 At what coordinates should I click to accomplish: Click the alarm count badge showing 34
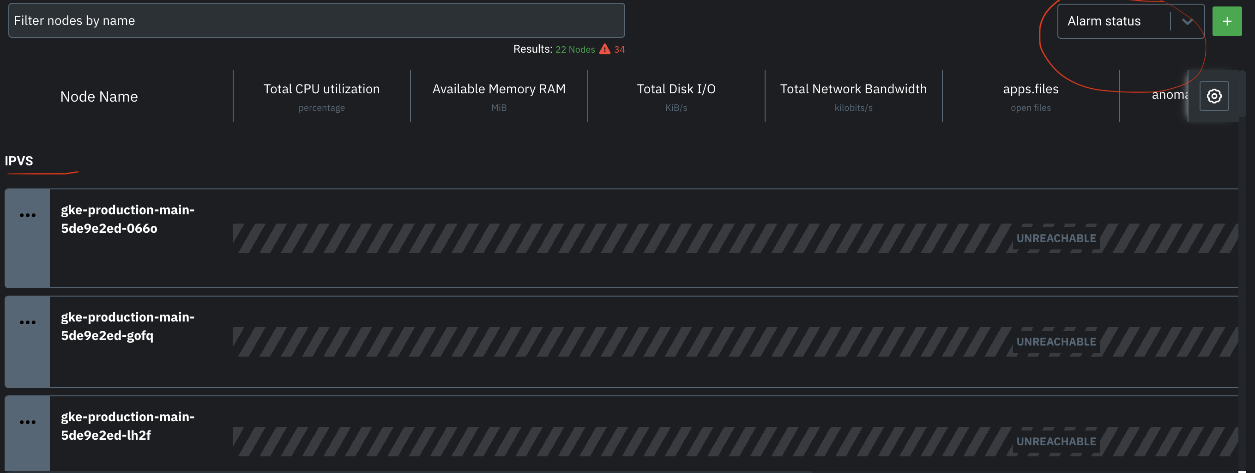619,49
